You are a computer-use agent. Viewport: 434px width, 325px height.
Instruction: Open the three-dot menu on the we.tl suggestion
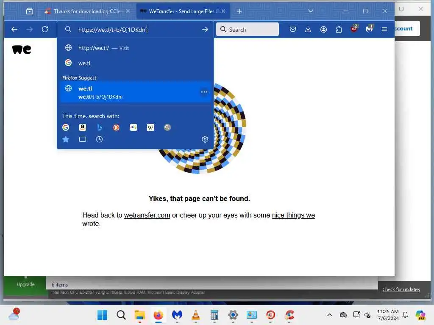click(204, 92)
